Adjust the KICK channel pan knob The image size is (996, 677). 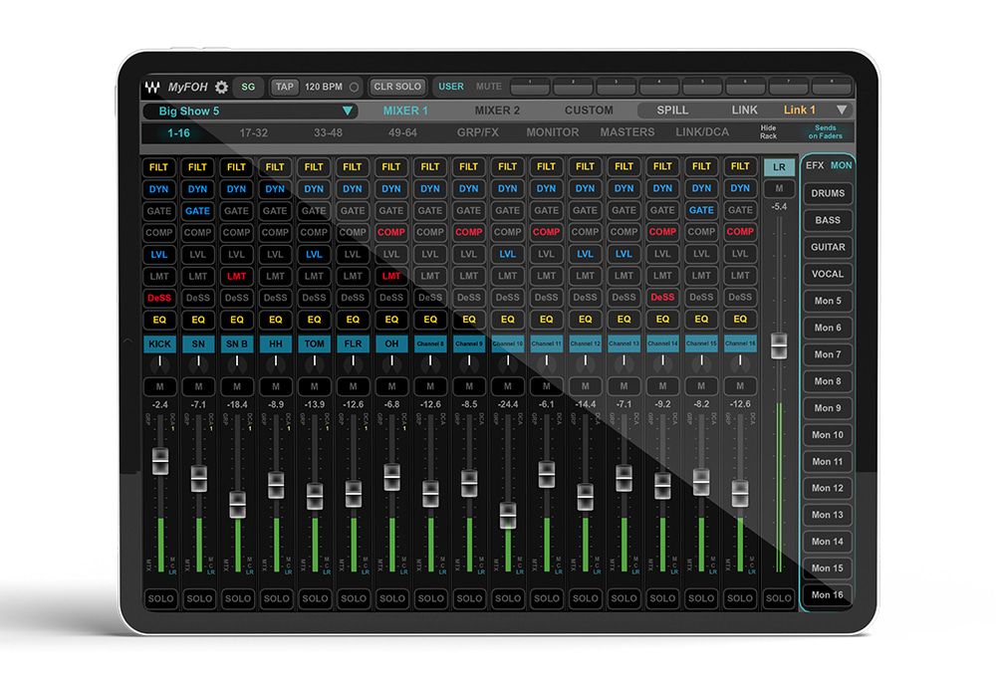tap(159, 365)
